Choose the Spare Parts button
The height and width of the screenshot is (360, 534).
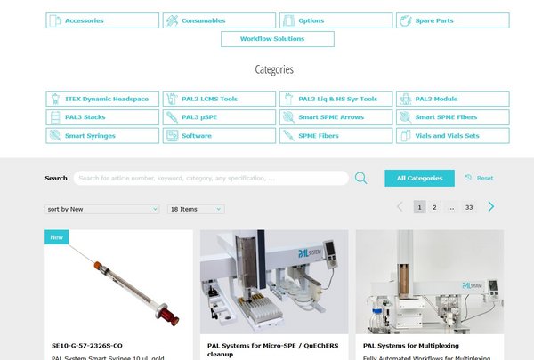coord(453,20)
